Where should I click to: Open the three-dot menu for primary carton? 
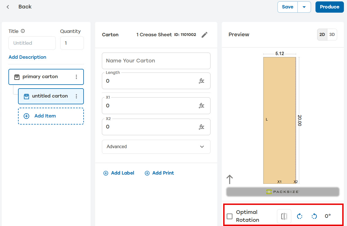[x=76, y=77]
